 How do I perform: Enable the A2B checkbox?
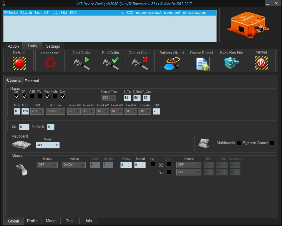point(32,96)
